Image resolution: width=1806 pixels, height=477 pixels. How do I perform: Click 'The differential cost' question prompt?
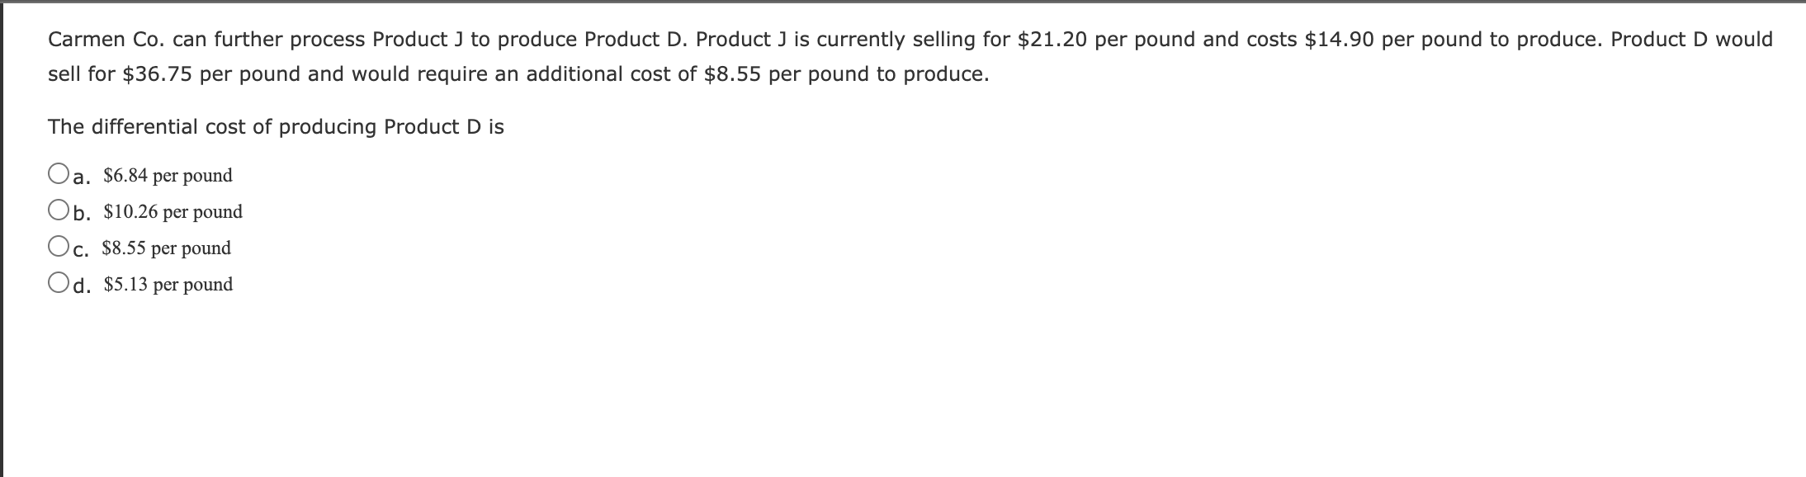[x=158, y=127]
